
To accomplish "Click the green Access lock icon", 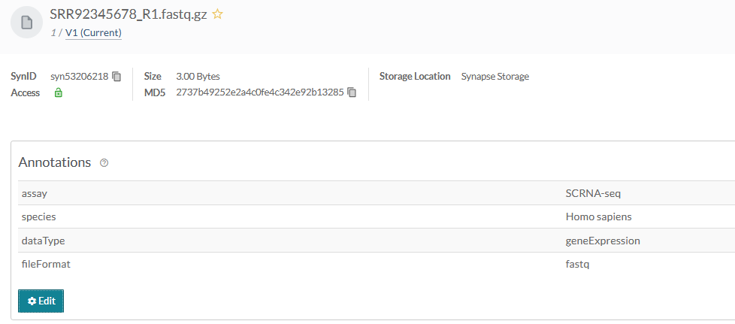I will (x=58, y=93).
